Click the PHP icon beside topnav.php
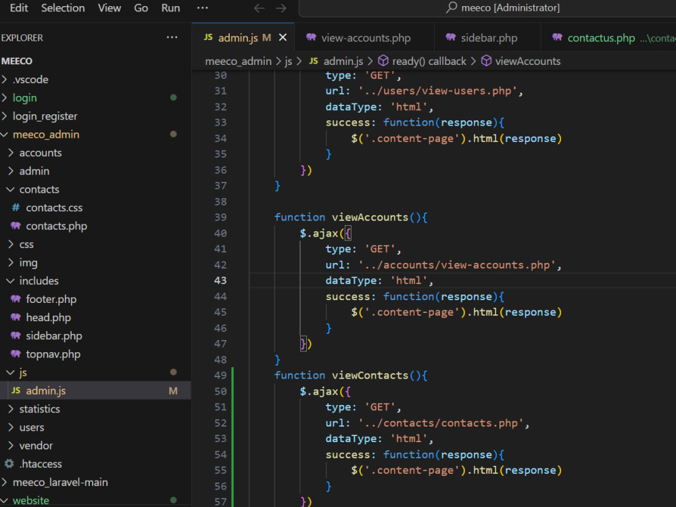The image size is (676, 507). coord(16,354)
